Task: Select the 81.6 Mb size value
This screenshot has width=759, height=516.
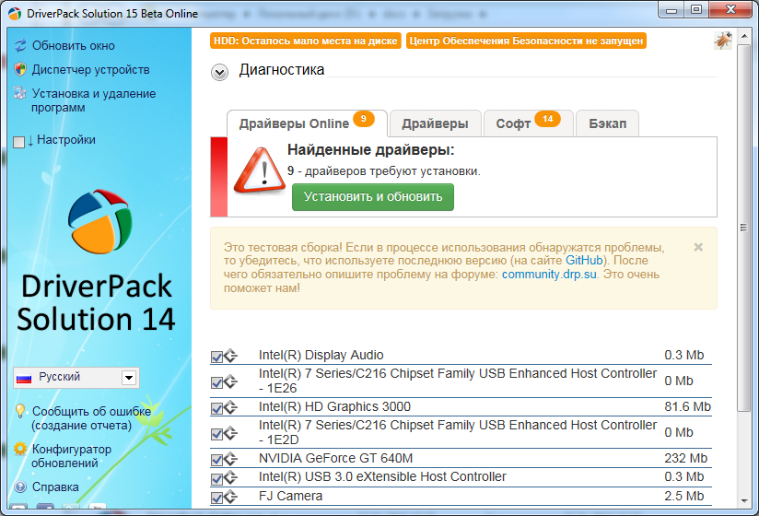Action: tap(687, 406)
